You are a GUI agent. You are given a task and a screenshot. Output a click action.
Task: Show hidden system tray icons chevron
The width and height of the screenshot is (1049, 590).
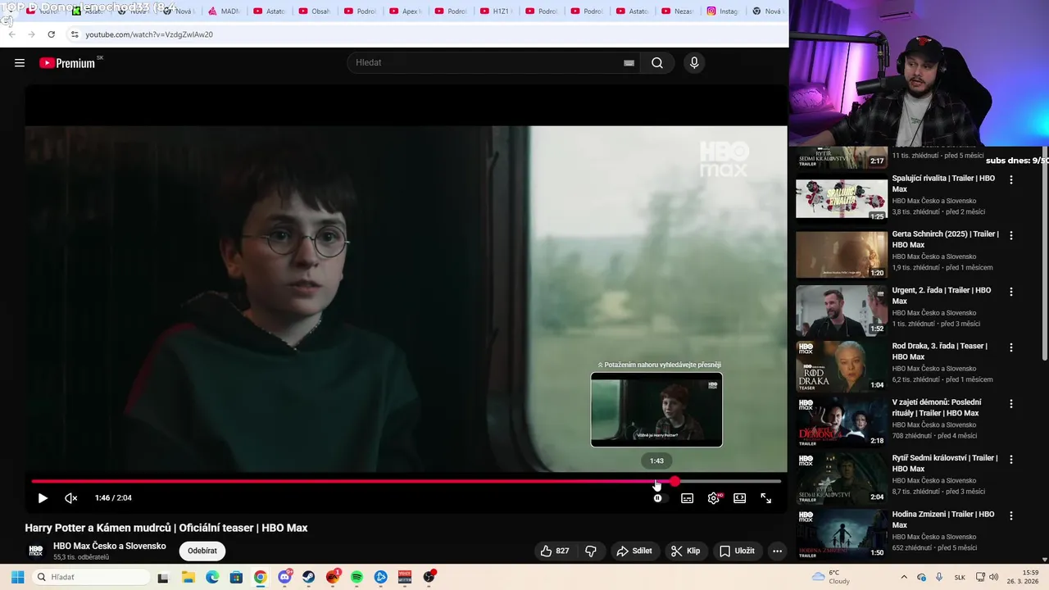coord(904,577)
